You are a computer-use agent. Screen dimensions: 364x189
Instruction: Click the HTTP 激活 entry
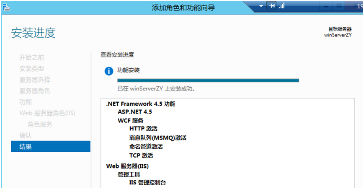[143, 129]
